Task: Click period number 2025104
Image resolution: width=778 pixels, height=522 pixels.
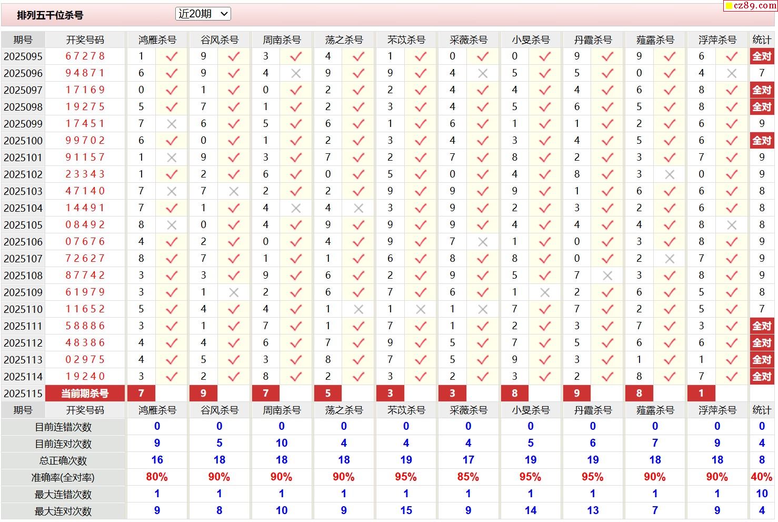Action: [x=23, y=208]
